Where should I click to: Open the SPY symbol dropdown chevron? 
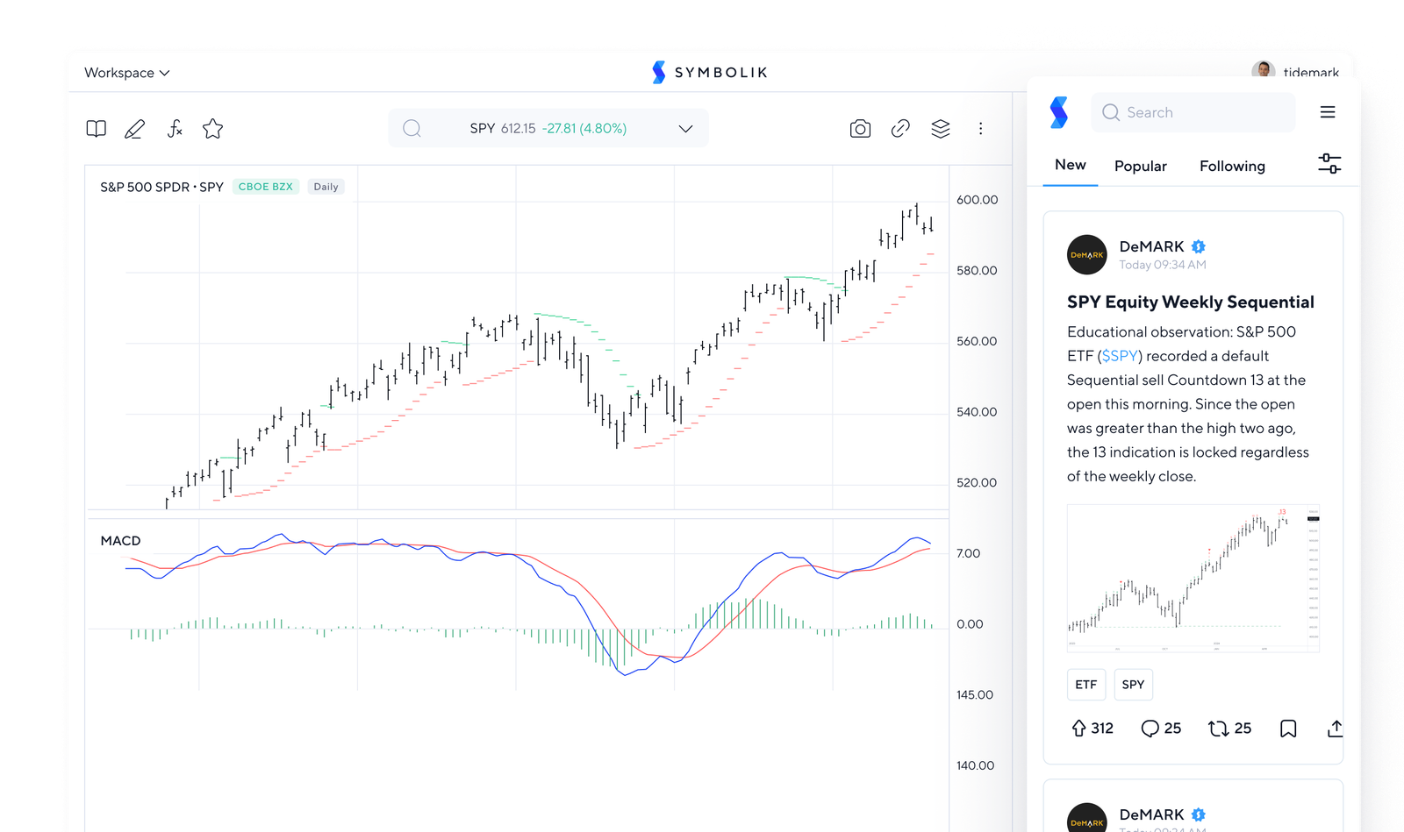685,129
